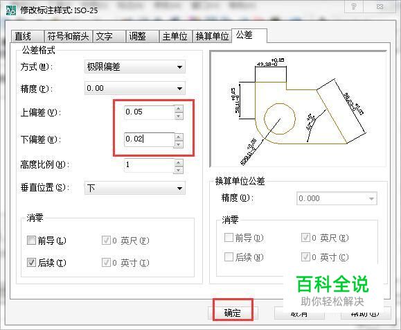The image size is (401, 330).
Task: Click the 上偏差(V) label
Action: click(40, 112)
